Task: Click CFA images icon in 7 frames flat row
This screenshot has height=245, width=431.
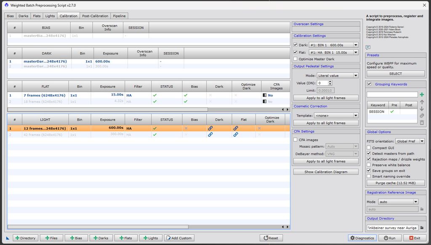Action: [265, 95]
